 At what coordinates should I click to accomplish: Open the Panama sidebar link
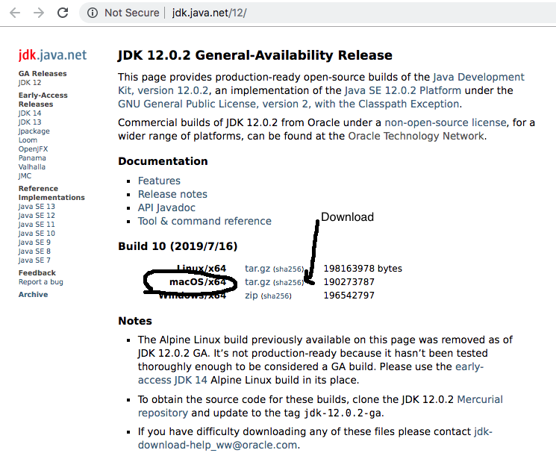[32, 157]
